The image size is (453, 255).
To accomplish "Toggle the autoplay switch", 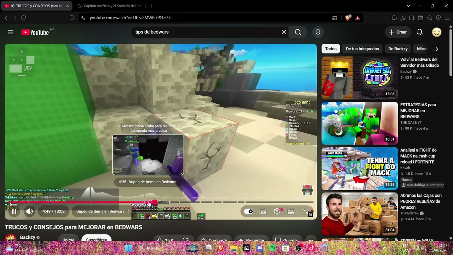I will click(249, 211).
